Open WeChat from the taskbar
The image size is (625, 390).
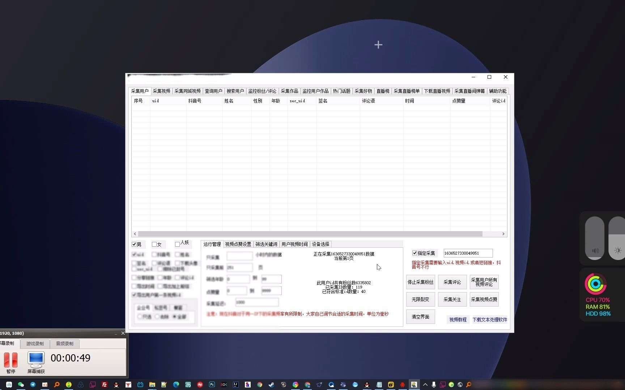pyautogui.click(x=21, y=385)
